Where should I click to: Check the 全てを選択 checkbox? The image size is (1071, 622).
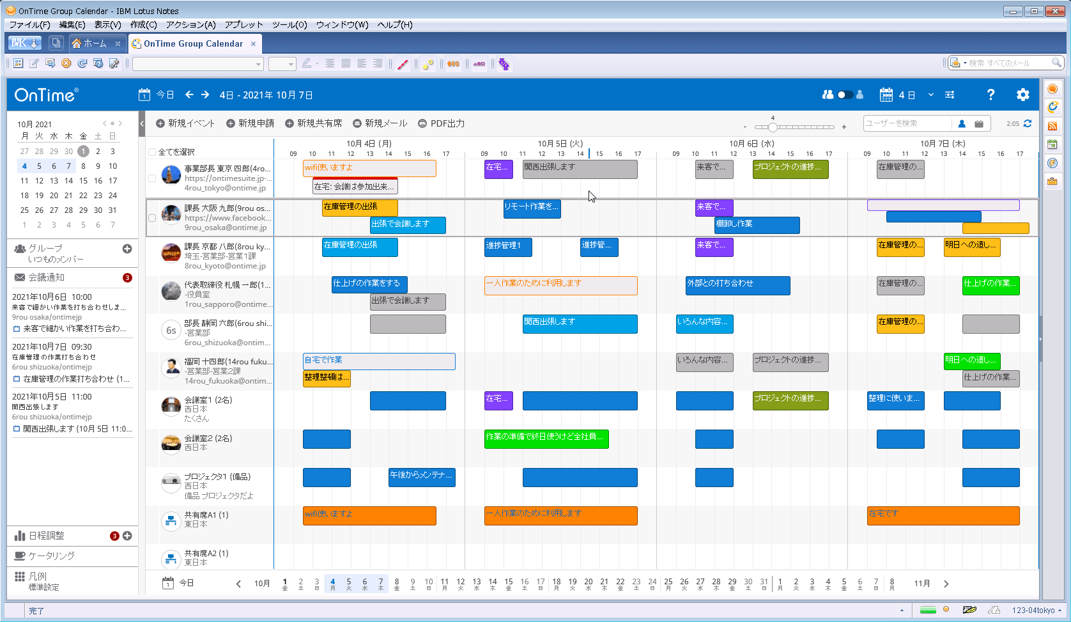[x=152, y=152]
